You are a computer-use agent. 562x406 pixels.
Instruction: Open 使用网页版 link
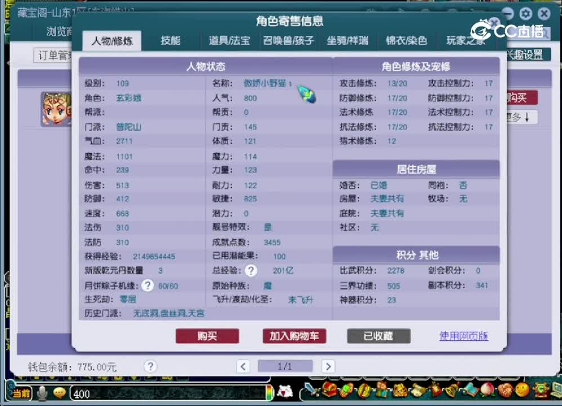click(x=463, y=336)
